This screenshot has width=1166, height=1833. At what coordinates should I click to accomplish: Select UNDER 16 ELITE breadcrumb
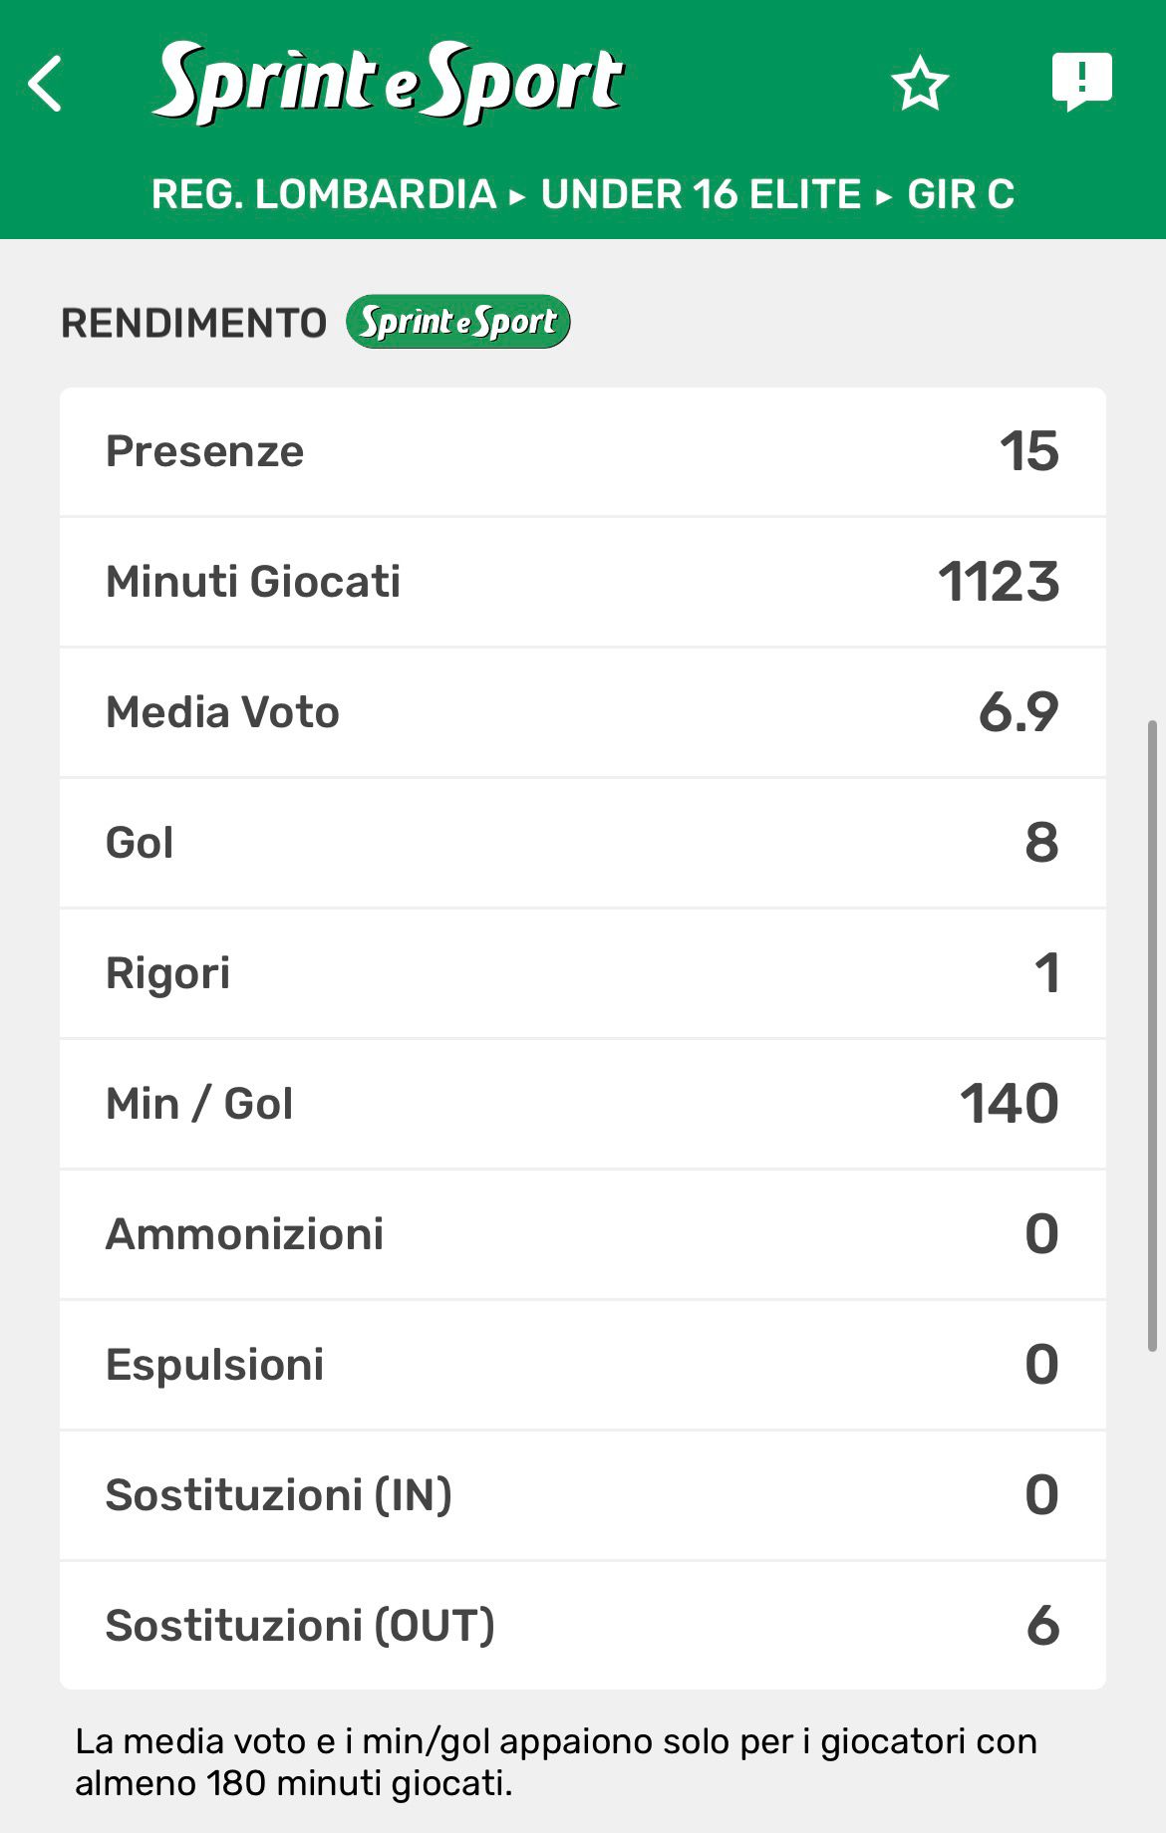(x=701, y=194)
